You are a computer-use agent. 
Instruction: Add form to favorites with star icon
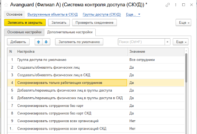point(6,5)
